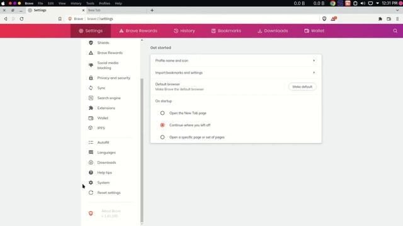Image resolution: width=403 pixels, height=226 pixels.
Task: Open the Profiles menu
Action: click(x=105, y=3)
